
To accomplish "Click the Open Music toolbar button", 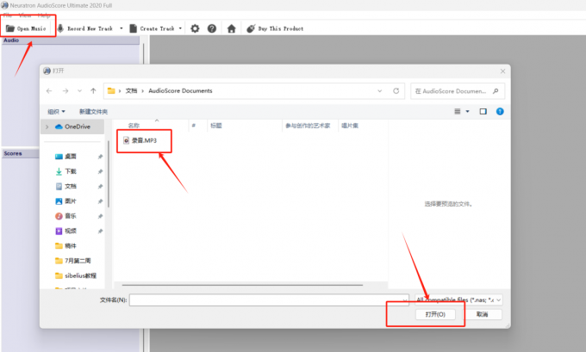I will [x=26, y=28].
